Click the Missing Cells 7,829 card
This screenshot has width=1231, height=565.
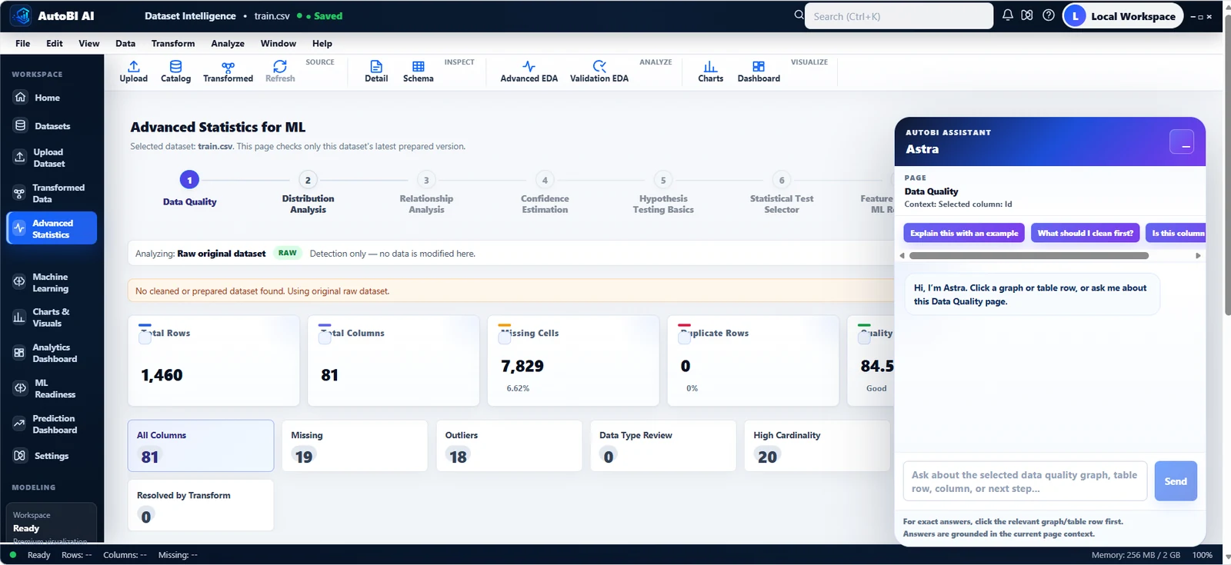[x=573, y=361]
